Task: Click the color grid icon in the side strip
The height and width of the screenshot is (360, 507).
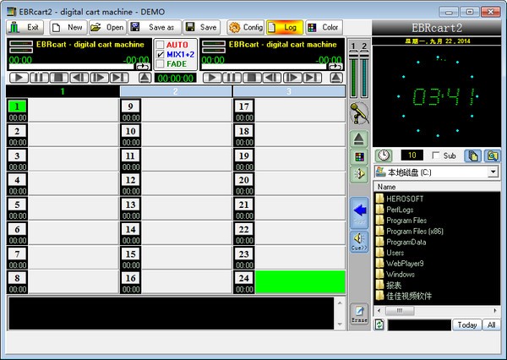Action: (359, 157)
